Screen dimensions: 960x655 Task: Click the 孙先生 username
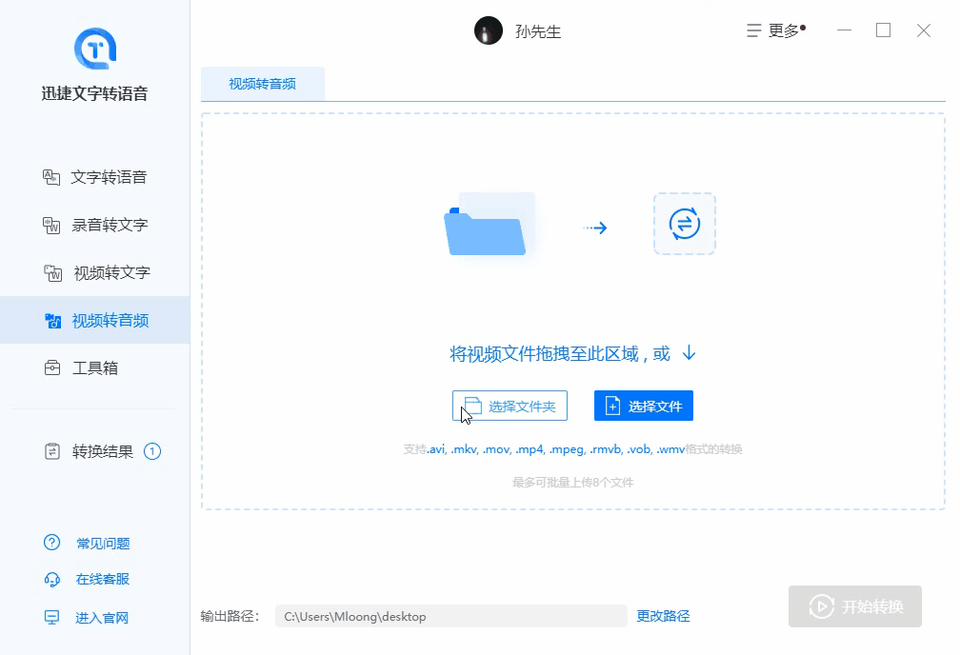click(x=538, y=31)
